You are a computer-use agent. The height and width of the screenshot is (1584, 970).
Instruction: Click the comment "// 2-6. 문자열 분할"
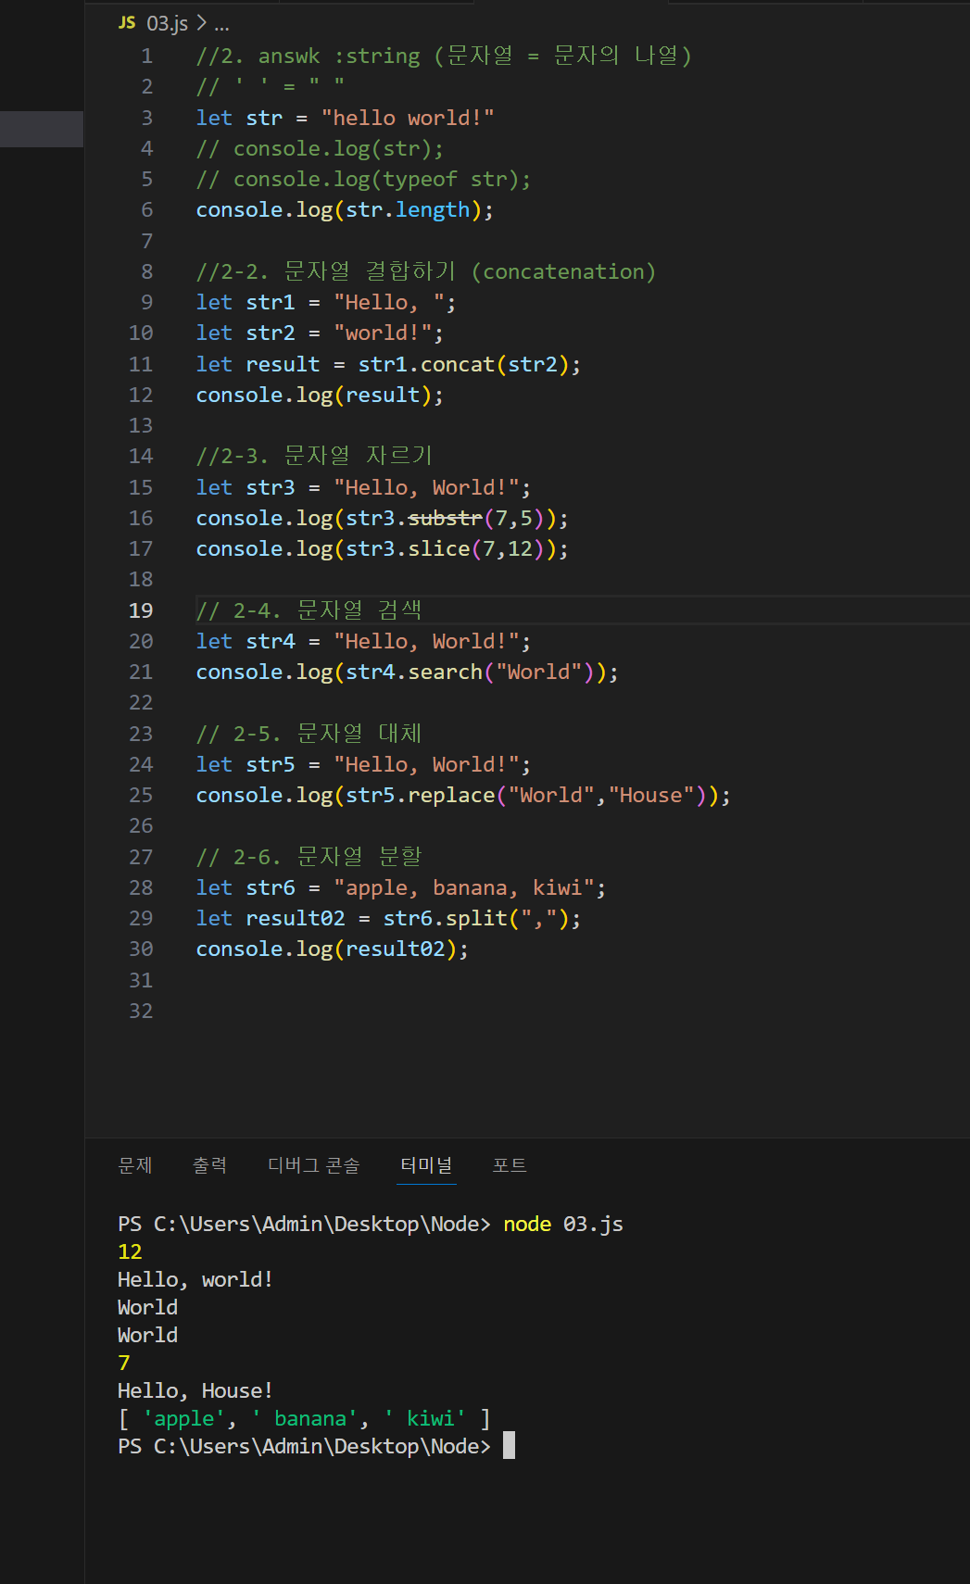(309, 857)
